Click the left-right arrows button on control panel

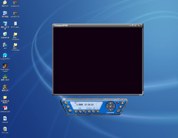[70, 111]
